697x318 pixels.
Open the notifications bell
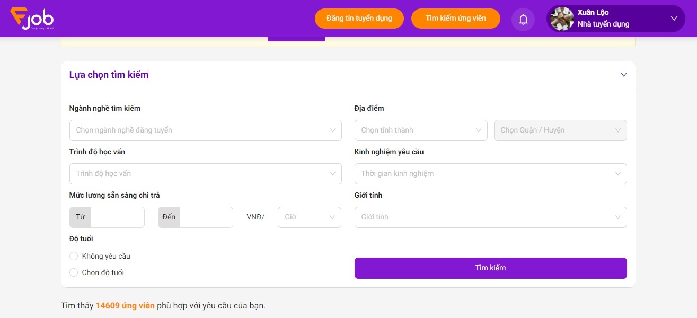click(x=523, y=19)
